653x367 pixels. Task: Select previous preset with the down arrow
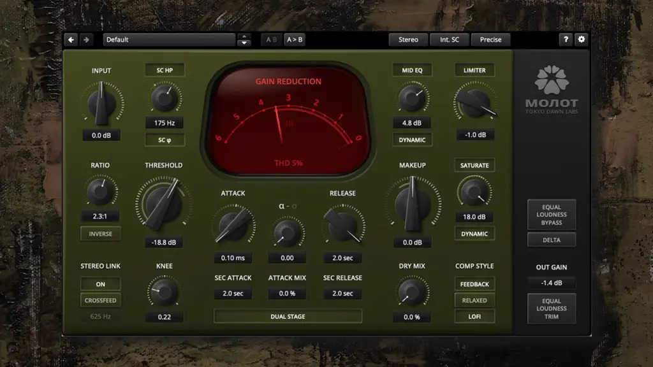point(244,43)
